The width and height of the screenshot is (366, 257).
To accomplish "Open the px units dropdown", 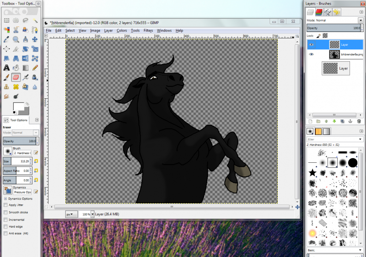I will point(71,214).
